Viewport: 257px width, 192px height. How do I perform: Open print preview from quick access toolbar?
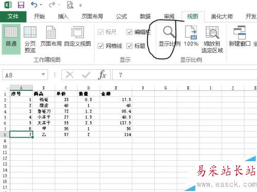pos(70,5)
